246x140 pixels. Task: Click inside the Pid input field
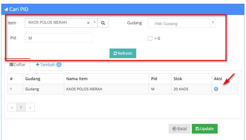click(59, 38)
